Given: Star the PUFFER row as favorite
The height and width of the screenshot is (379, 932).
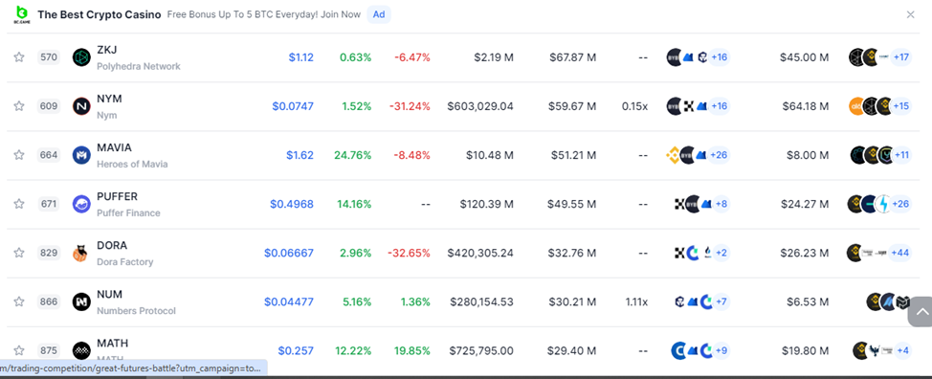Looking at the screenshot, I should point(19,204).
